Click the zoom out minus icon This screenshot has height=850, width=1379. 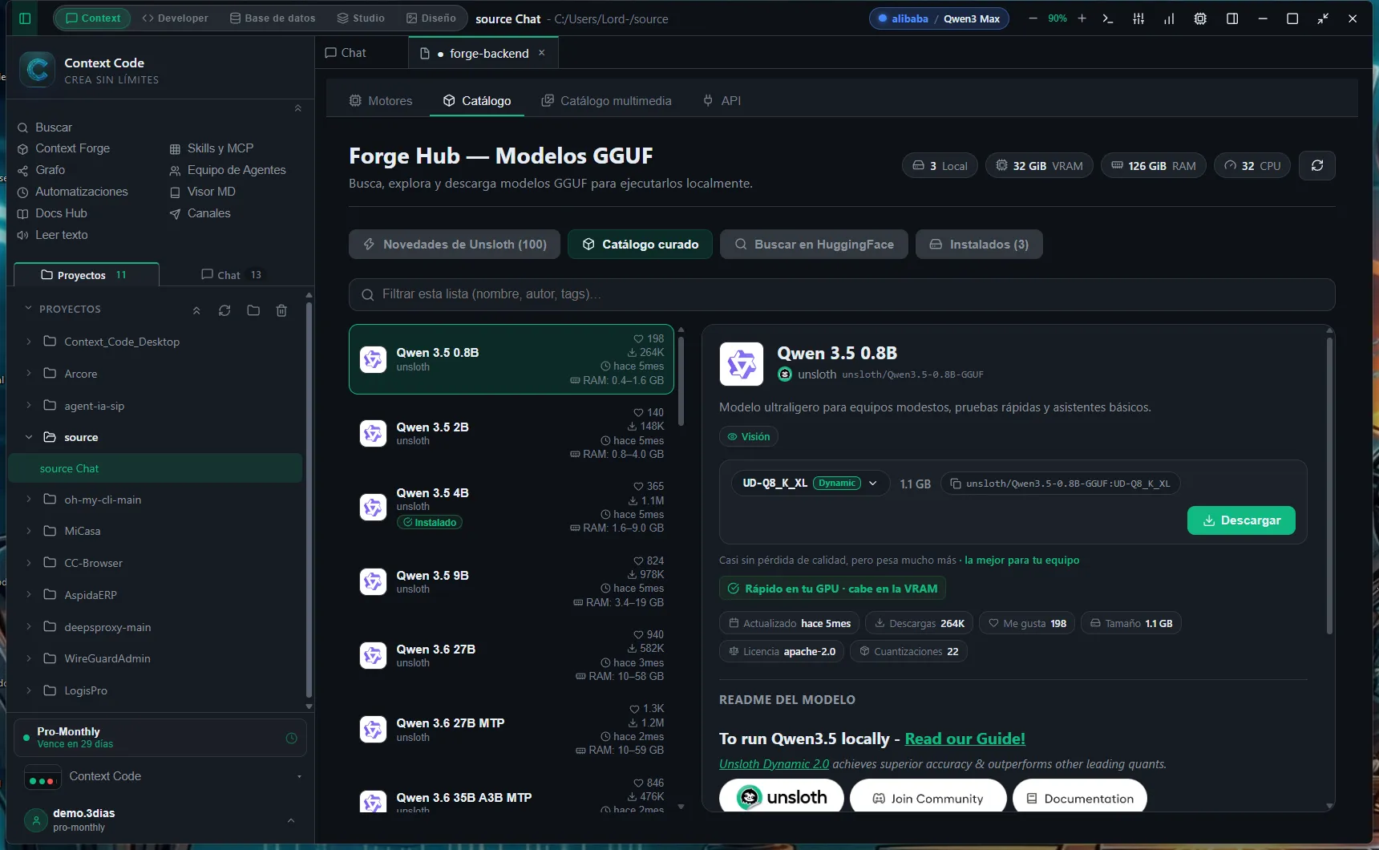[x=1033, y=18]
